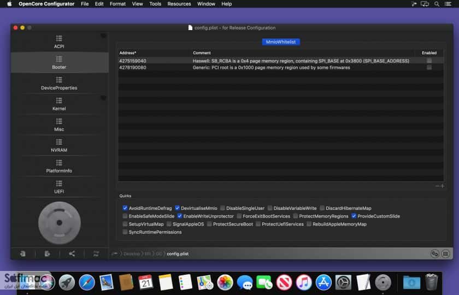Select the Generic PCI root comment cell
Screen dimensions: 459x295
pyautogui.click(x=272, y=68)
